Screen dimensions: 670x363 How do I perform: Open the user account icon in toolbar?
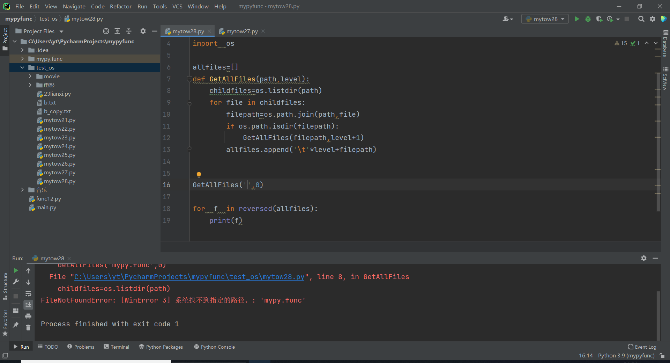[507, 19]
